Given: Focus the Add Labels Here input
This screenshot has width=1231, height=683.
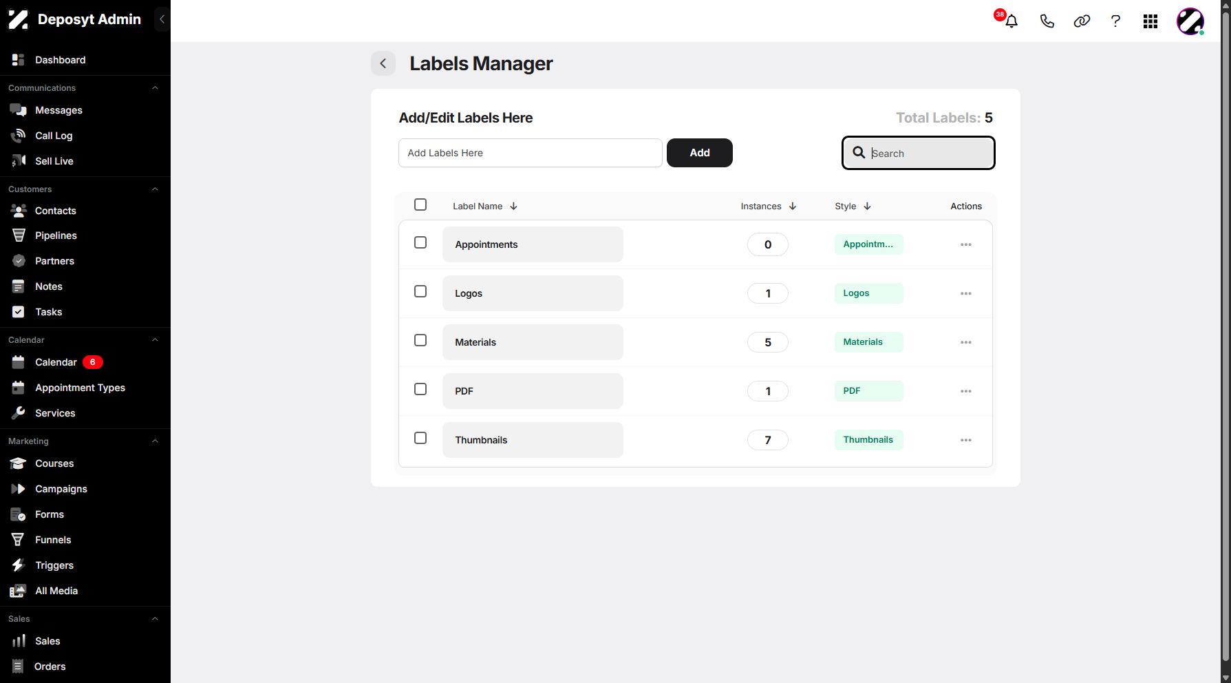Looking at the screenshot, I should [x=531, y=153].
